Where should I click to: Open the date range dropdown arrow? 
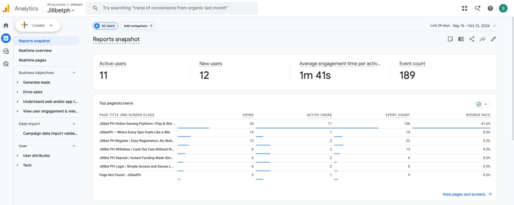pos(494,26)
